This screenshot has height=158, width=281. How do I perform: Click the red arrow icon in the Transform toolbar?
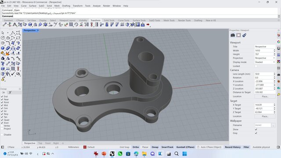tap(148, 25)
